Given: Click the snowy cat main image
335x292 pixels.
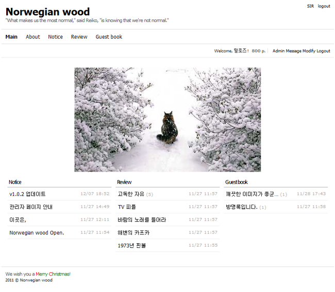Looking at the screenshot, I should (x=167, y=120).
